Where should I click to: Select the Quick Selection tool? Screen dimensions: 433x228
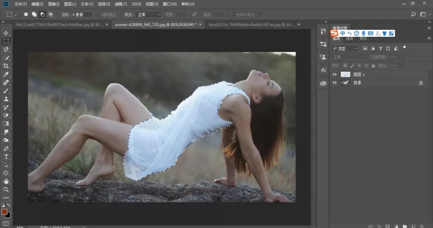point(6,58)
